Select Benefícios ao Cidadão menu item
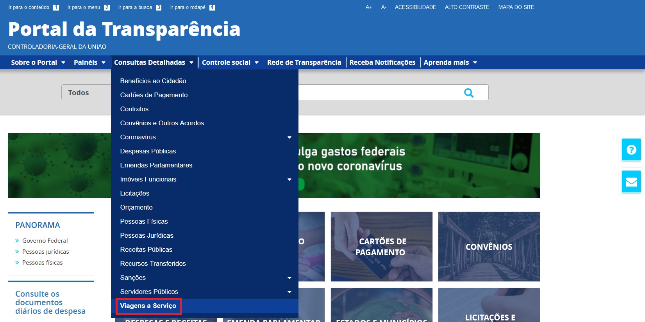The image size is (645, 322). (153, 81)
